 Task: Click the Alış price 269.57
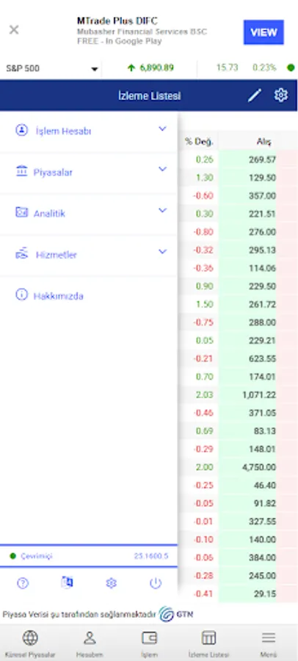tap(262, 159)
